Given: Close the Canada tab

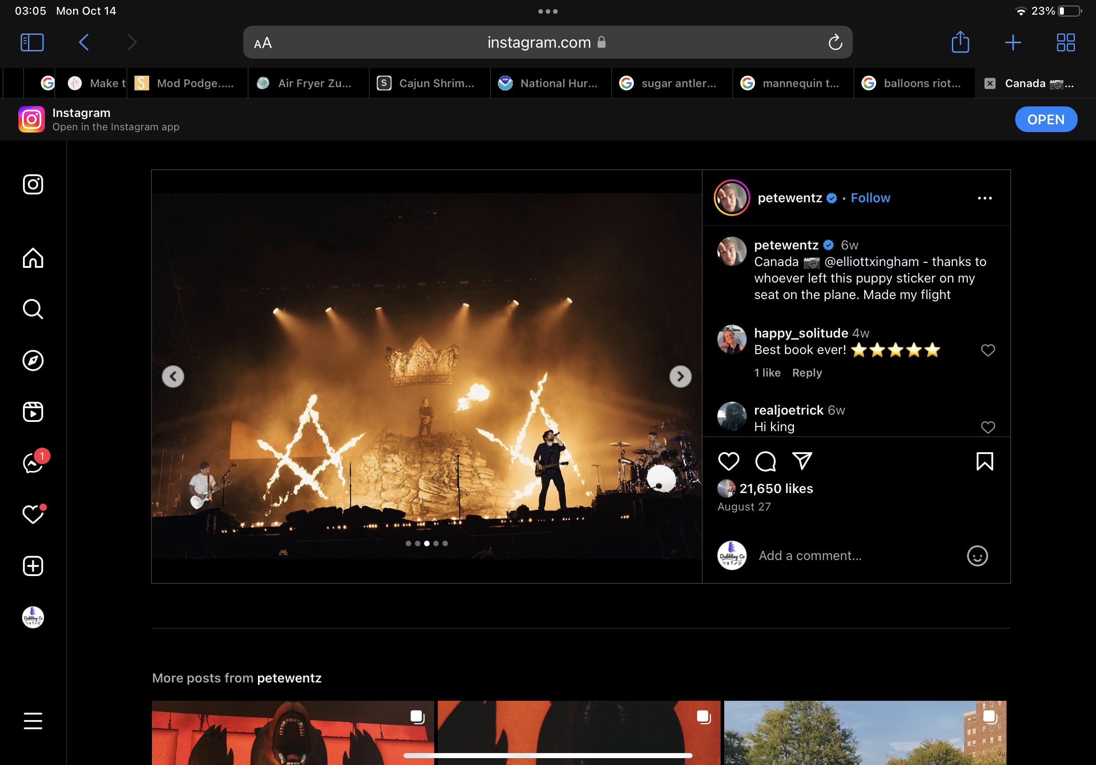Looking at the screenshot, I should (x=990, y=83).
